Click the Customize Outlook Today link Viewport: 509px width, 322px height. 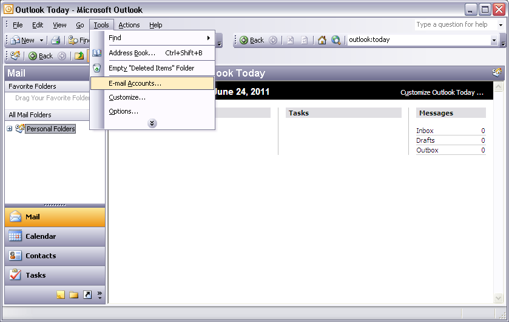442,93
